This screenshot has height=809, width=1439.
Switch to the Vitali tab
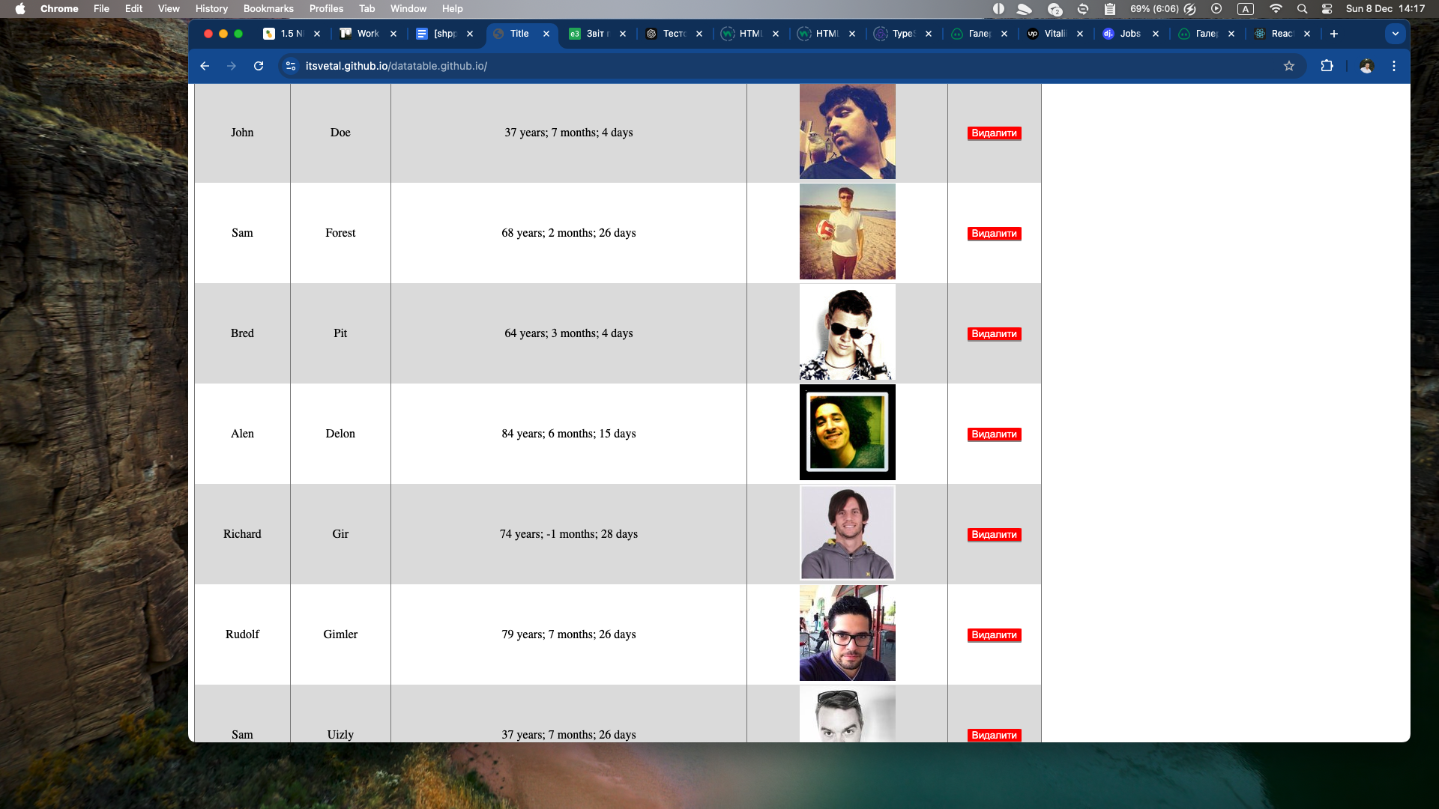point(1055,34)
